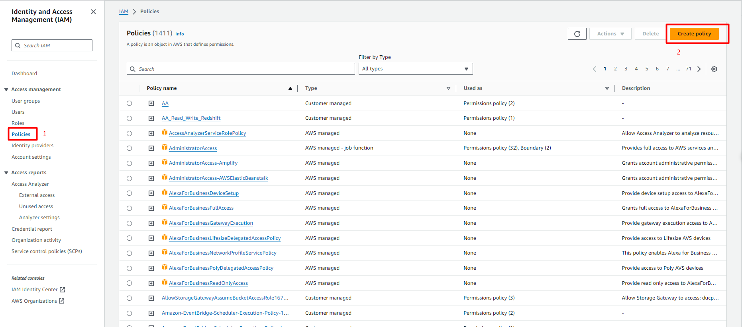742x327 pixels.
Task: Expand AdministratorAccess-Amplify row details
Action: click(x=151, y=163)
